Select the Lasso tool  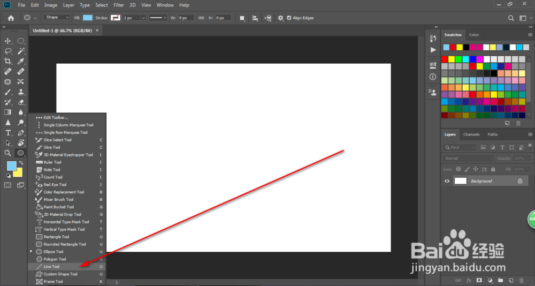coord(7,51)
